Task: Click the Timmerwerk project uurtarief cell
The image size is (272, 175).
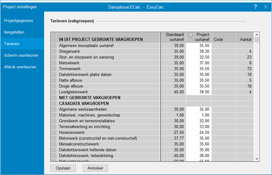Action: pos(199,69)
